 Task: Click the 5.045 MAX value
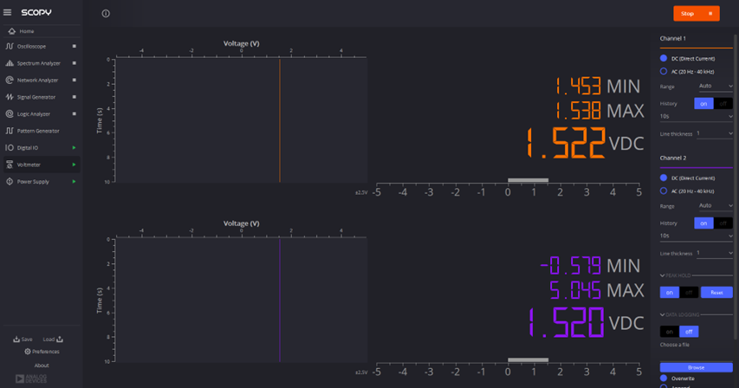pos(597,290)
